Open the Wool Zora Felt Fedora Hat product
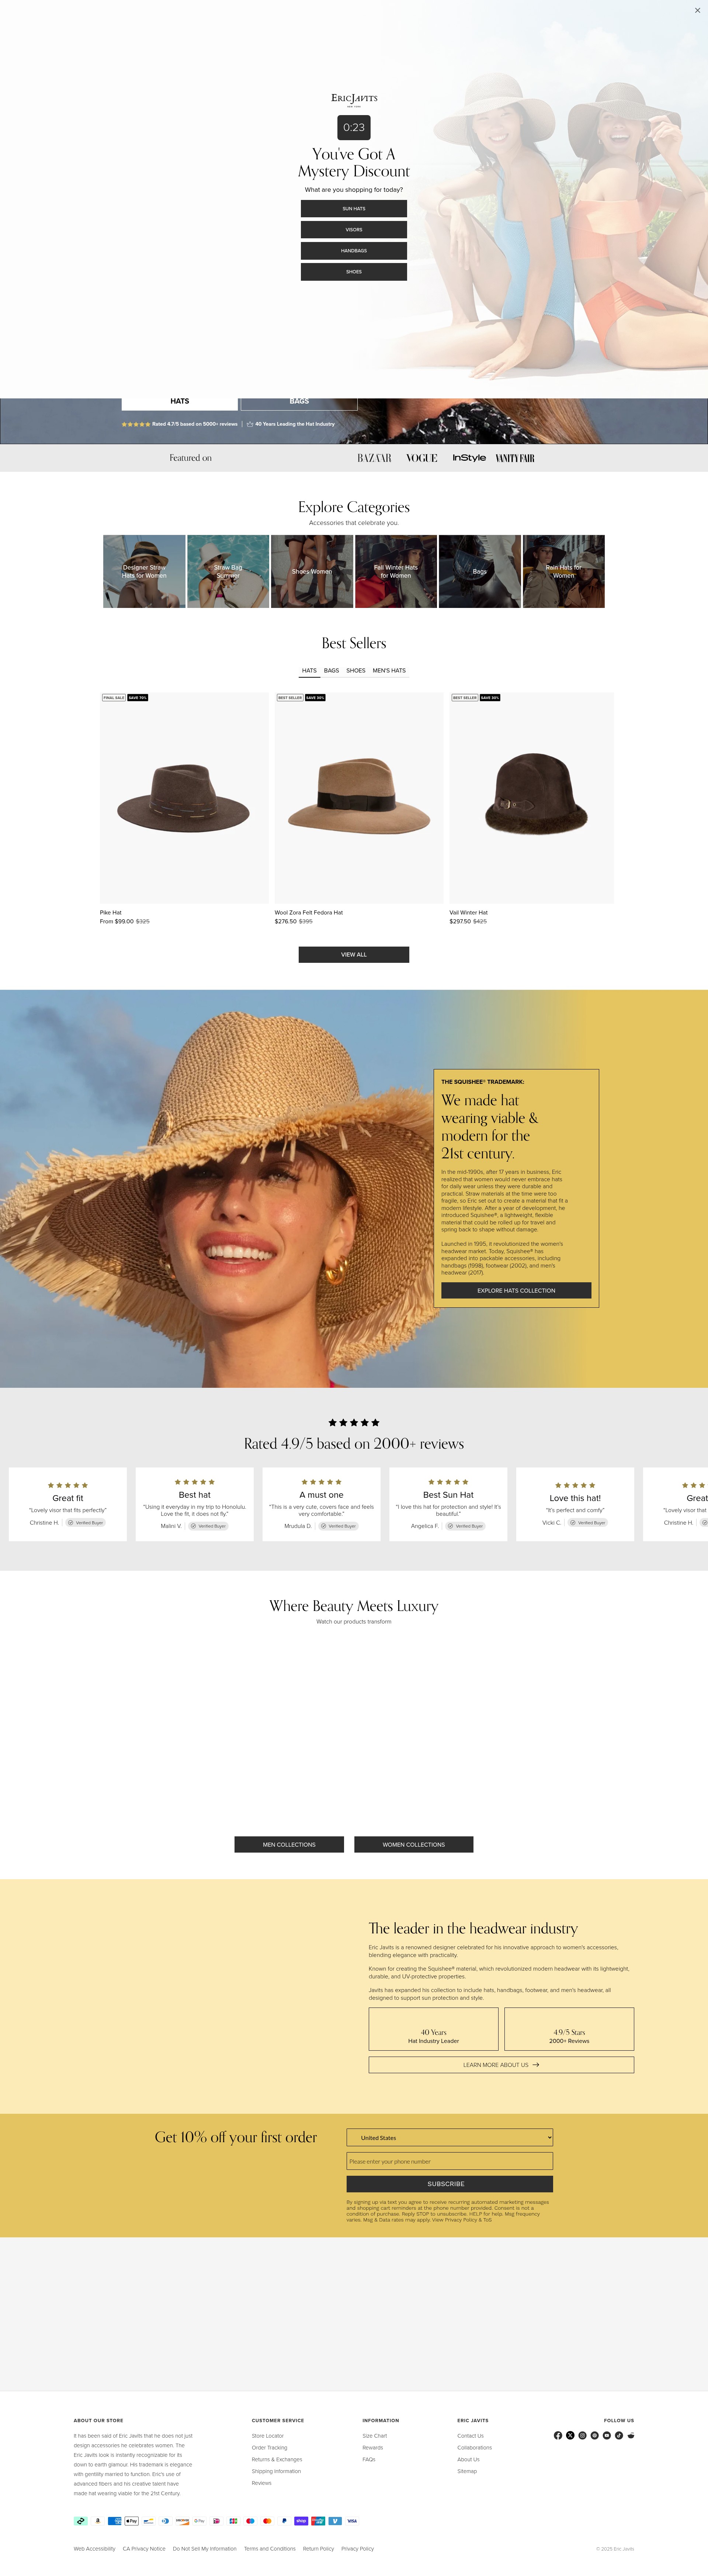 pyautogui.click(x=359, y=798)
